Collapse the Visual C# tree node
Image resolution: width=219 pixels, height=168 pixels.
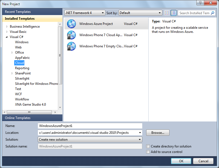7,37
